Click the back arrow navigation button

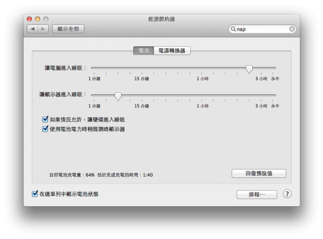[x=32, y=29]
